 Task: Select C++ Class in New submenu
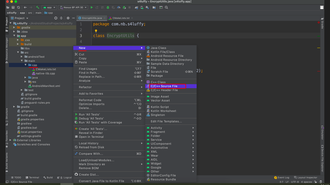[x=171, y=82]
